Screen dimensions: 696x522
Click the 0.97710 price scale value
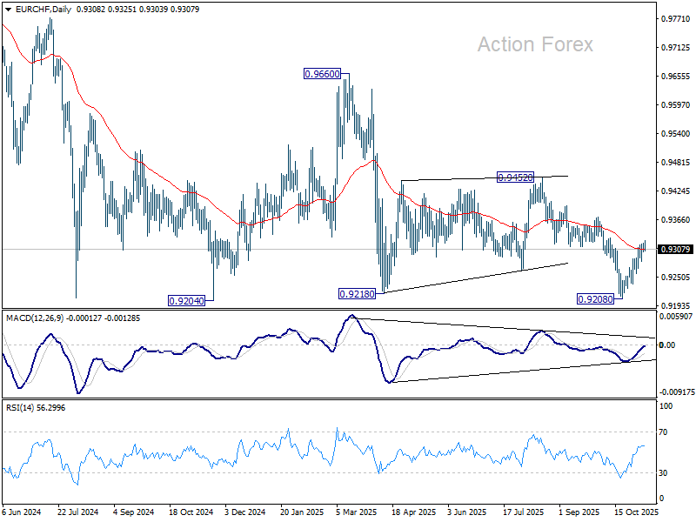point(676,18)
